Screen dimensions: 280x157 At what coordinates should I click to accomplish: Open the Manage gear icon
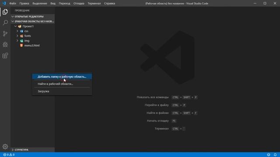click(5, 147)
